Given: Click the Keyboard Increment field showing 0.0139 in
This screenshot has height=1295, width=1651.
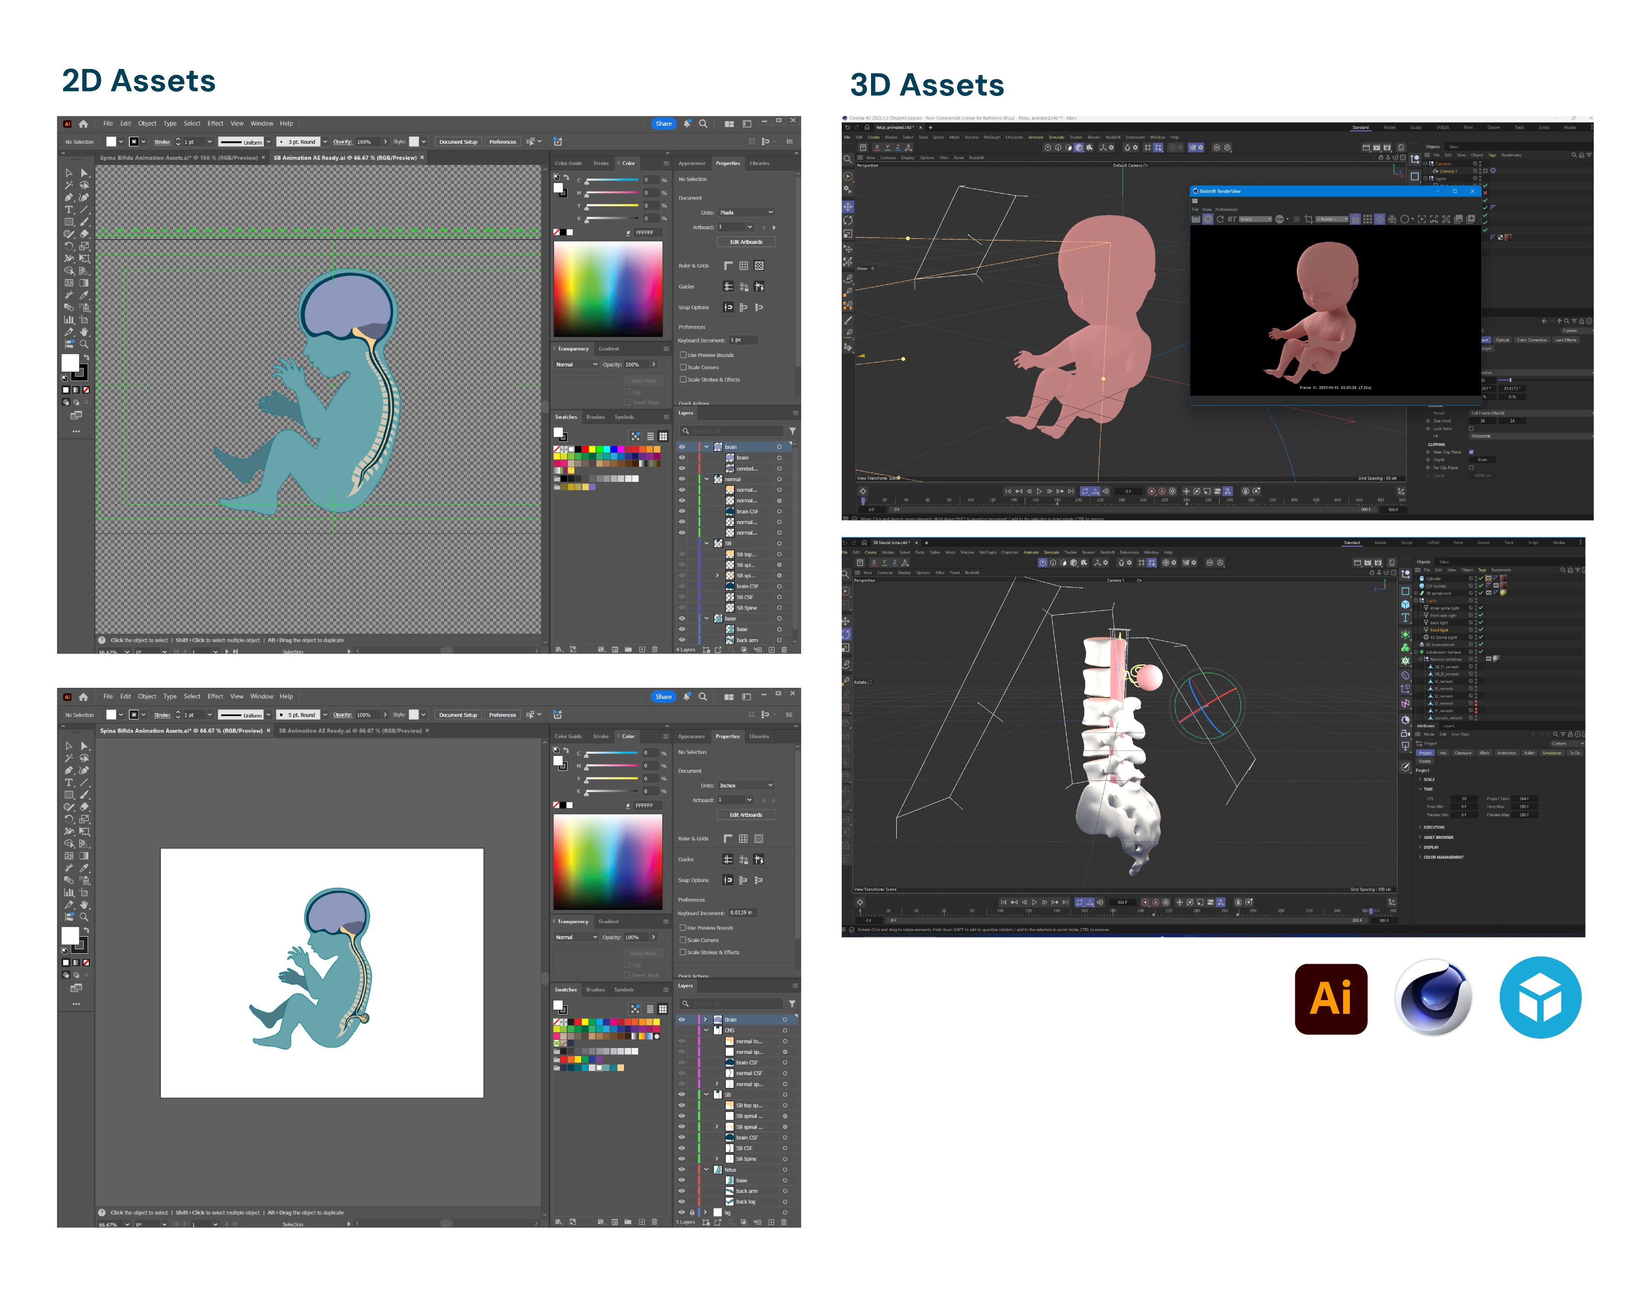Looking at the screenshot, I should pos(743,913).
